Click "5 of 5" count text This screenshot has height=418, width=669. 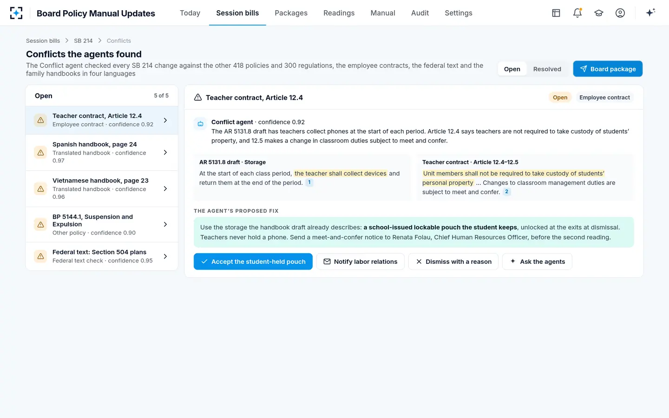click(161, 96)
